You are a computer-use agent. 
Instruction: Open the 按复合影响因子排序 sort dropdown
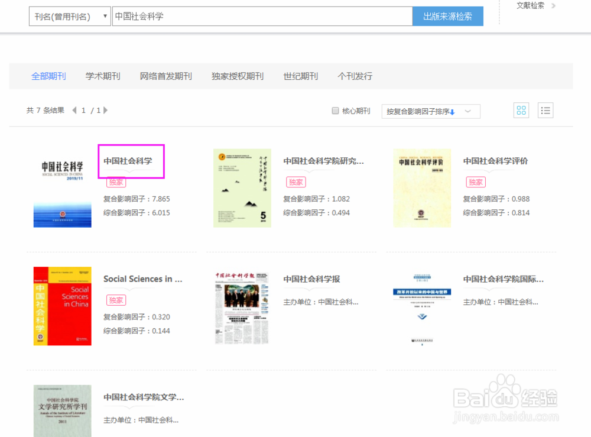pos(431,111)
